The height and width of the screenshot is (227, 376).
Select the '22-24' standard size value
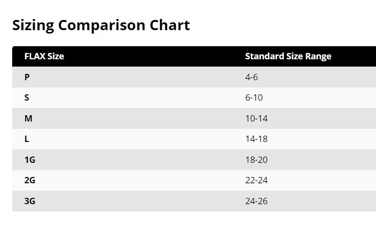[256, 180]
